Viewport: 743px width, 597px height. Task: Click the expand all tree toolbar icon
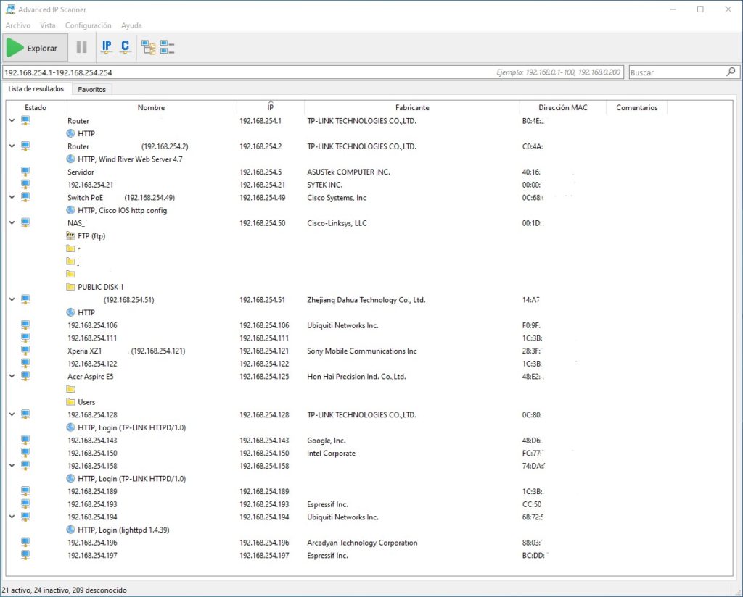click(x=148, y=47)
